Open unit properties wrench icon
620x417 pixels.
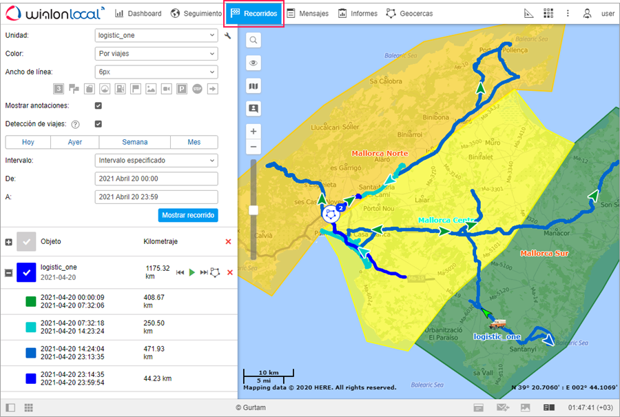(227, 35)
